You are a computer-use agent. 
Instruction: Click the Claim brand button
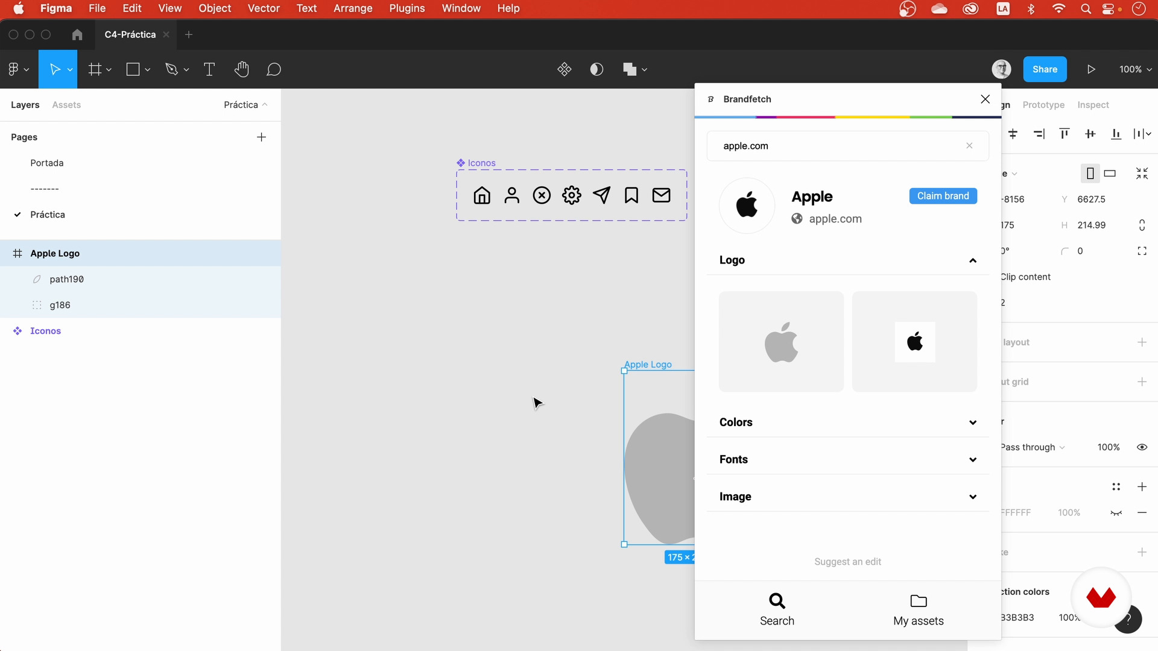[943, 196]
